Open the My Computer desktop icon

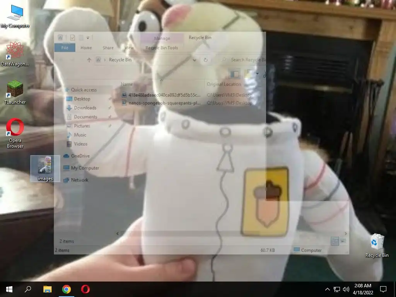tap(15, 16)
